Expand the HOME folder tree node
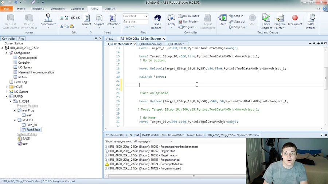 (7, 87)
